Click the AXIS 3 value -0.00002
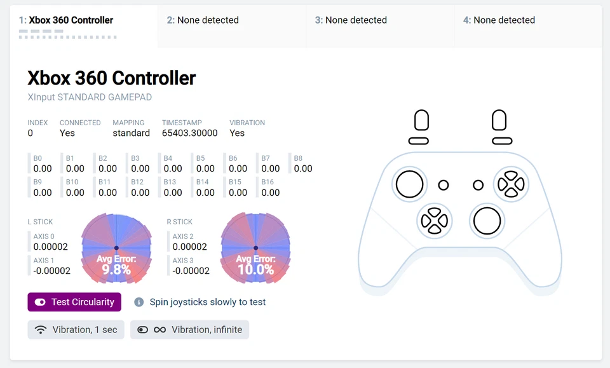Image resolution: width=610 pixels, height=368 pixels. click(191, 271)
